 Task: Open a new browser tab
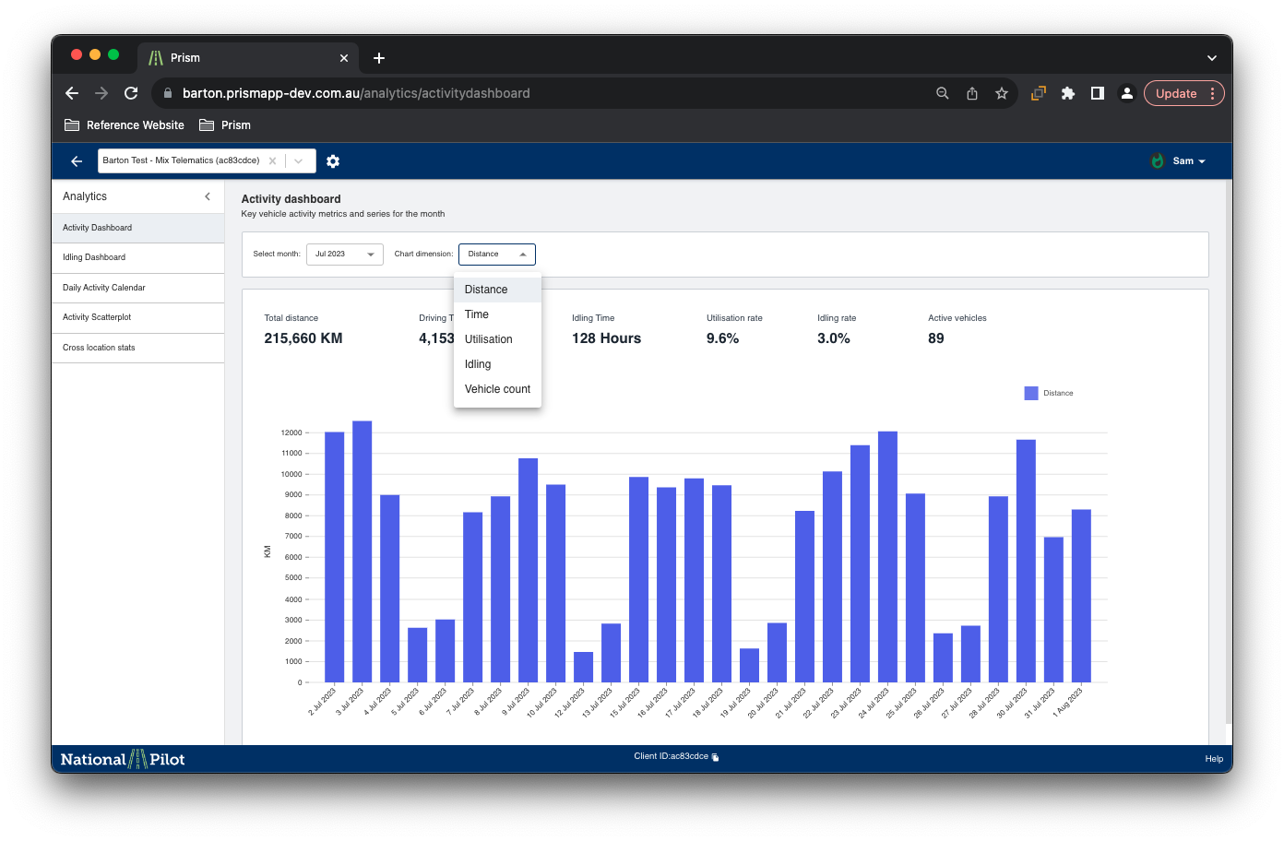[379, 58]
